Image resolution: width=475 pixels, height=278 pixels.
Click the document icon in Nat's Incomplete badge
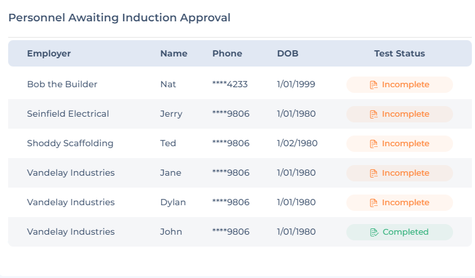point(373,85)
